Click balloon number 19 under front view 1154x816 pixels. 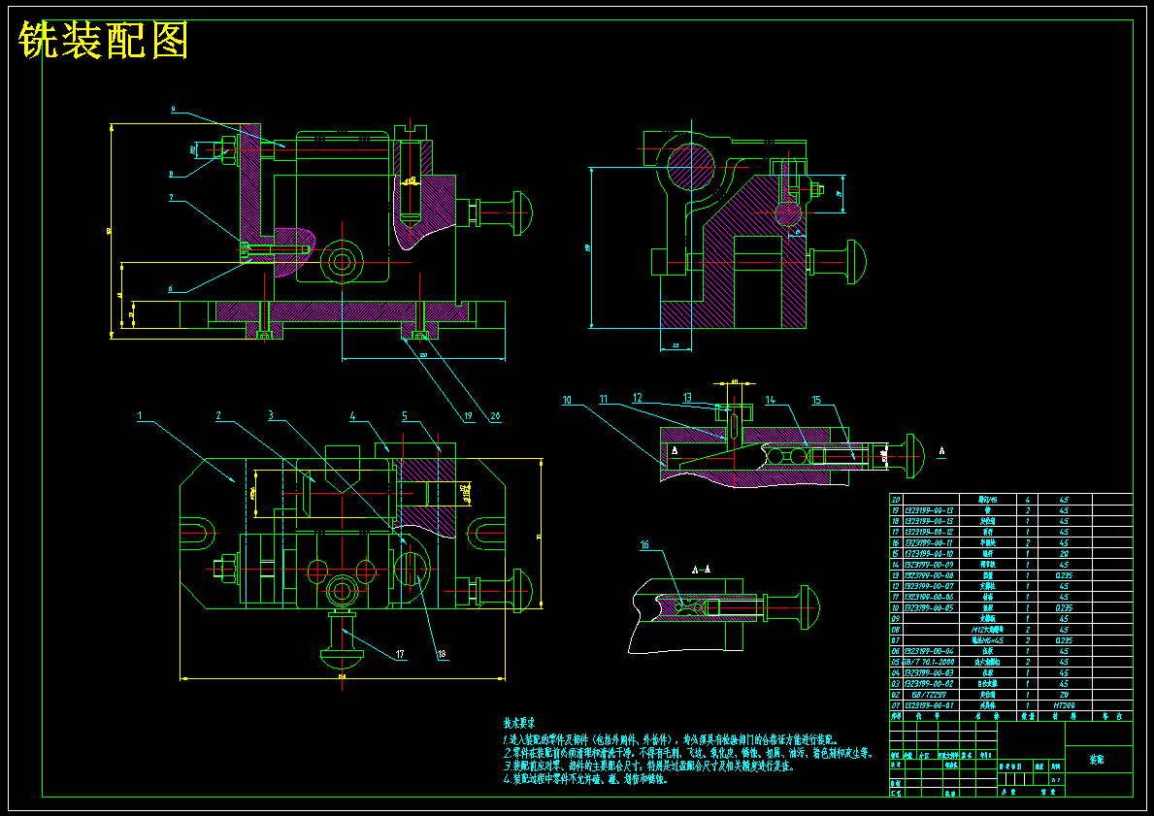pyautogui.click(x=468, y=415)
